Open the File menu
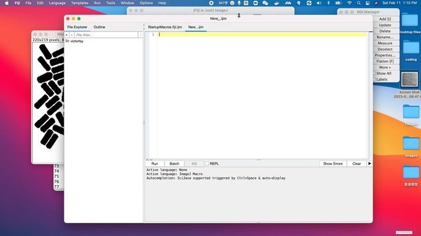The width and height of the screenshot is (421, 236). 28,3
